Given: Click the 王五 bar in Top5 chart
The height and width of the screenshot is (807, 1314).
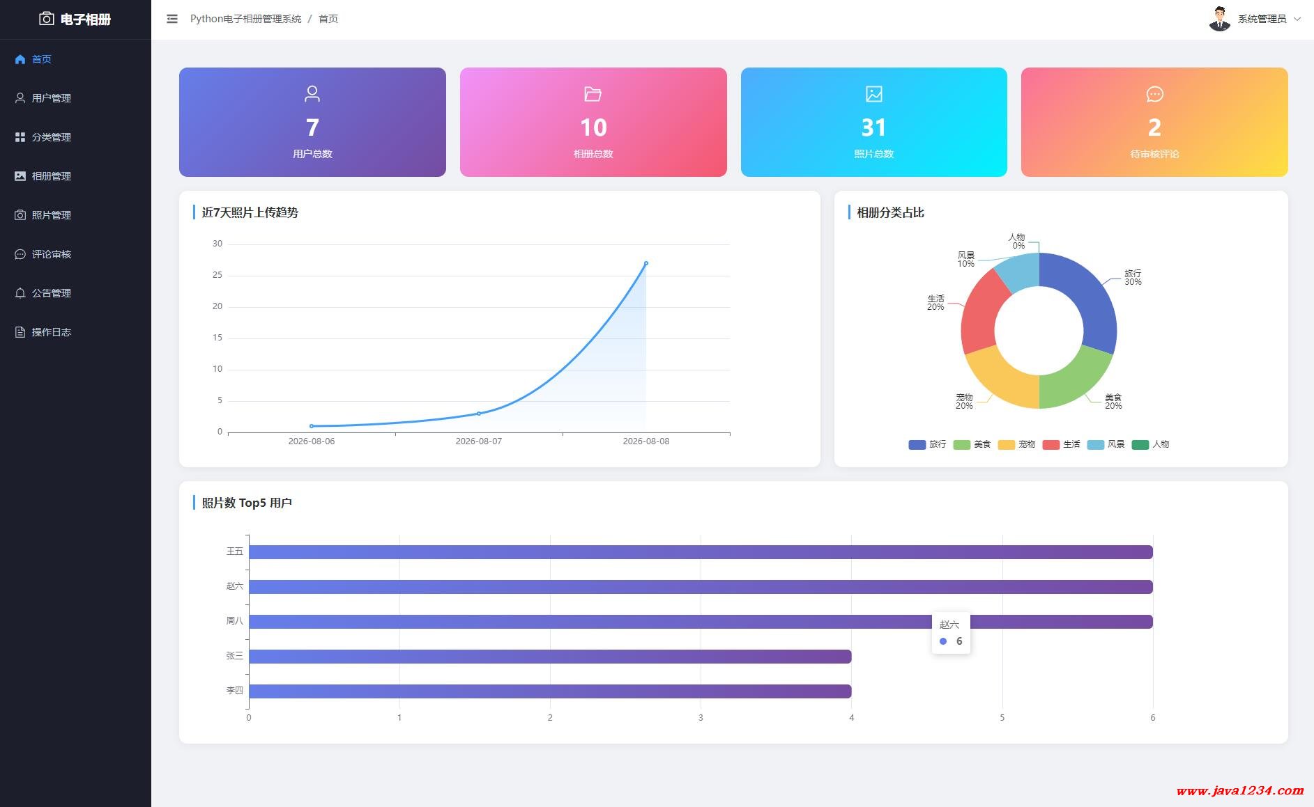Looking at the screenshot, I should click(x=701, y=552).
